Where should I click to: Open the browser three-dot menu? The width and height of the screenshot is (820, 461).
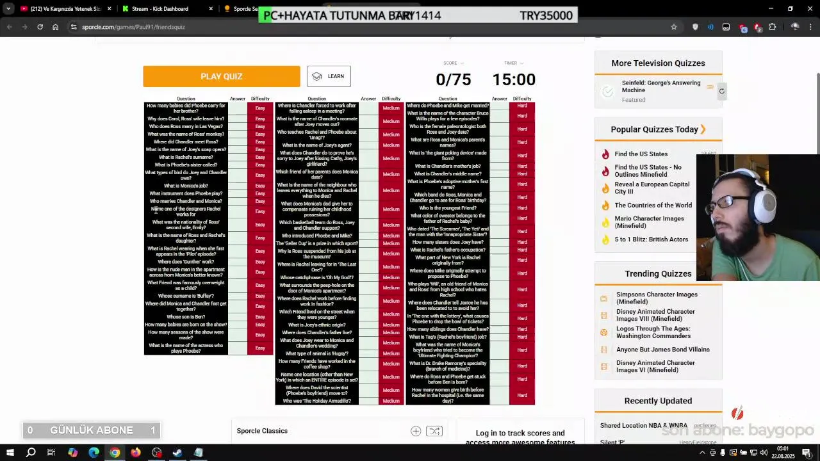810,27
